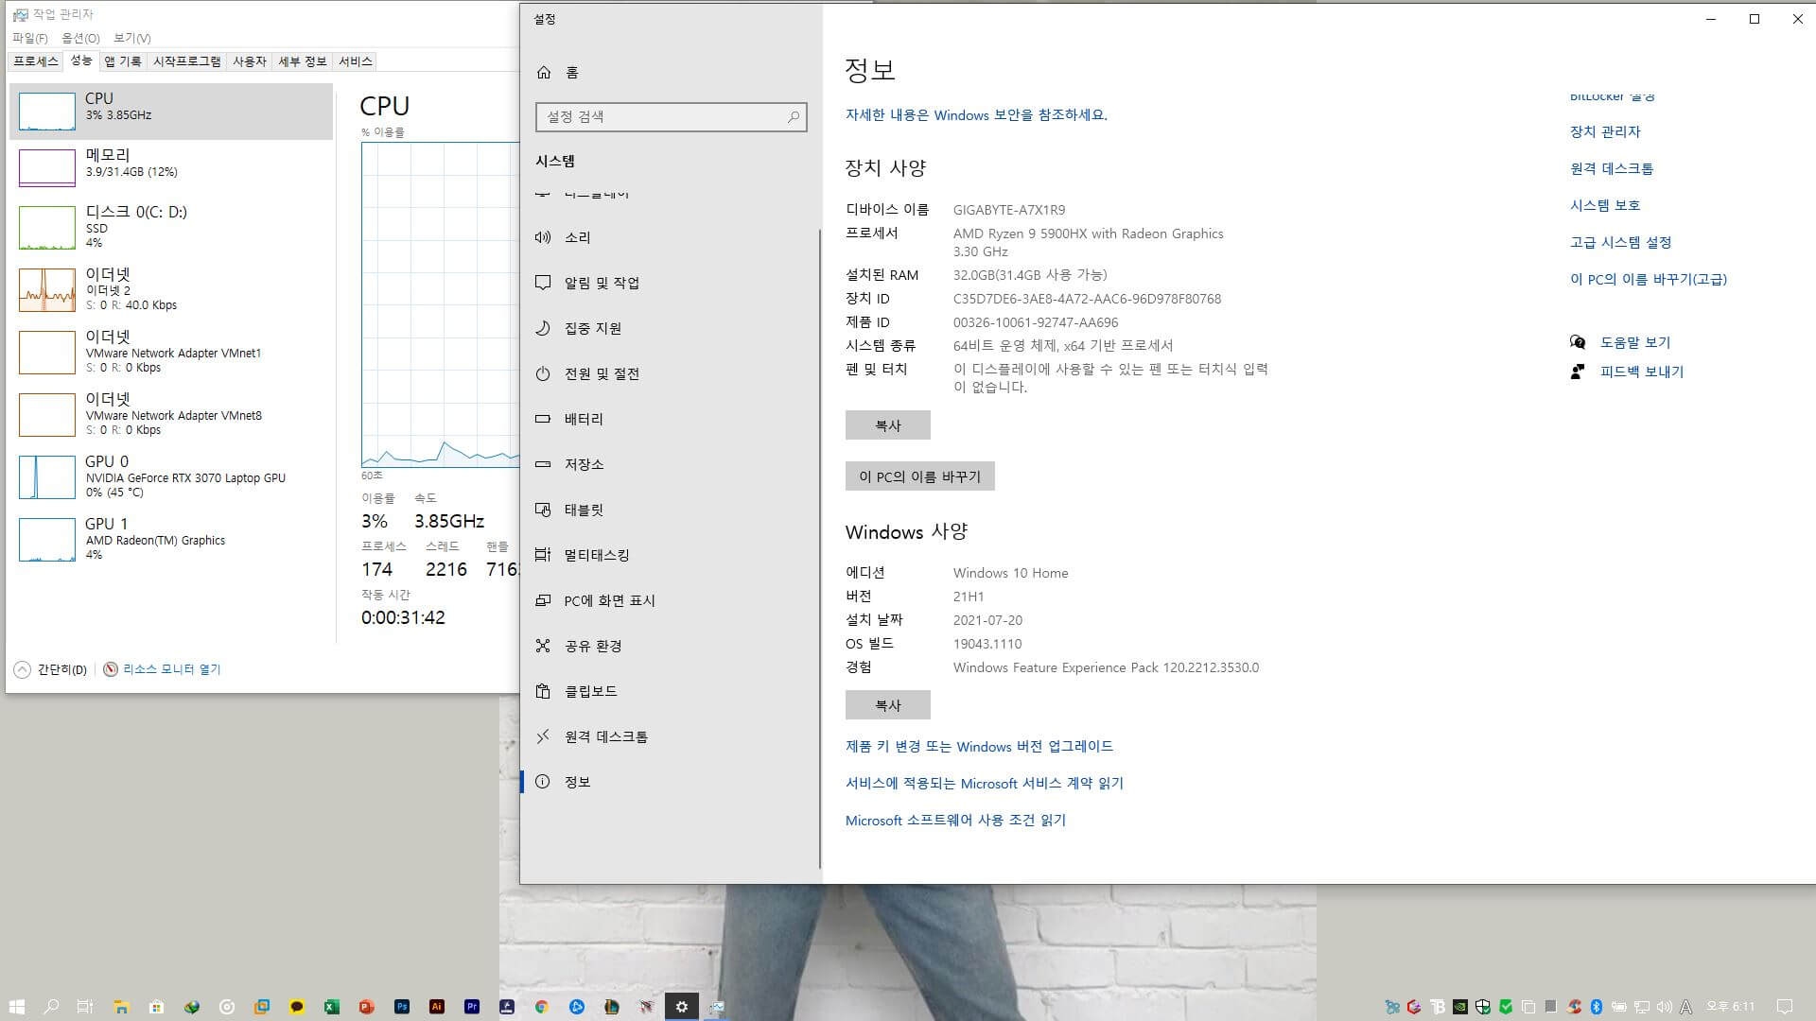Screen dimensions: 1816x1021
Task: Launch Chrome from the taskbar
Action: [x=542, y=1007]
